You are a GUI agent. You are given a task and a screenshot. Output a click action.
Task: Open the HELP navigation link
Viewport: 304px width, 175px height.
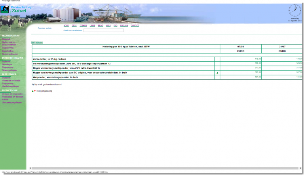[108, 25]
